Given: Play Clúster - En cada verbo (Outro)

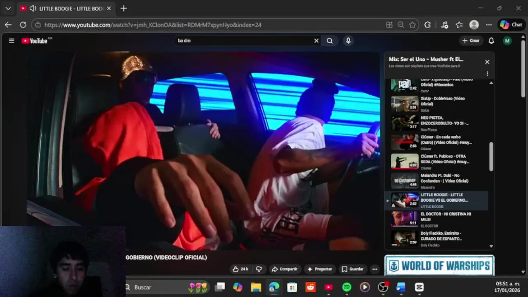Looking at the screenshot, I should (437, 142).
